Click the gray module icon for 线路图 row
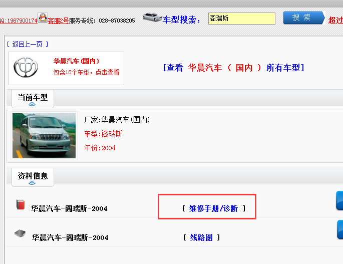343x264 pixels. (20, 233)
